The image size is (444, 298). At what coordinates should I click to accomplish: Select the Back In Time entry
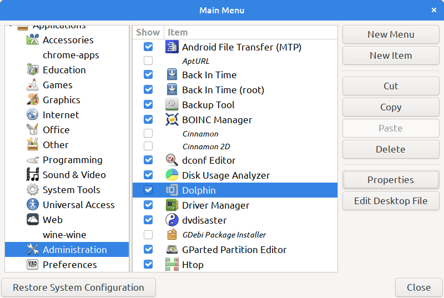pyautogui.click(x=235, y=75)
